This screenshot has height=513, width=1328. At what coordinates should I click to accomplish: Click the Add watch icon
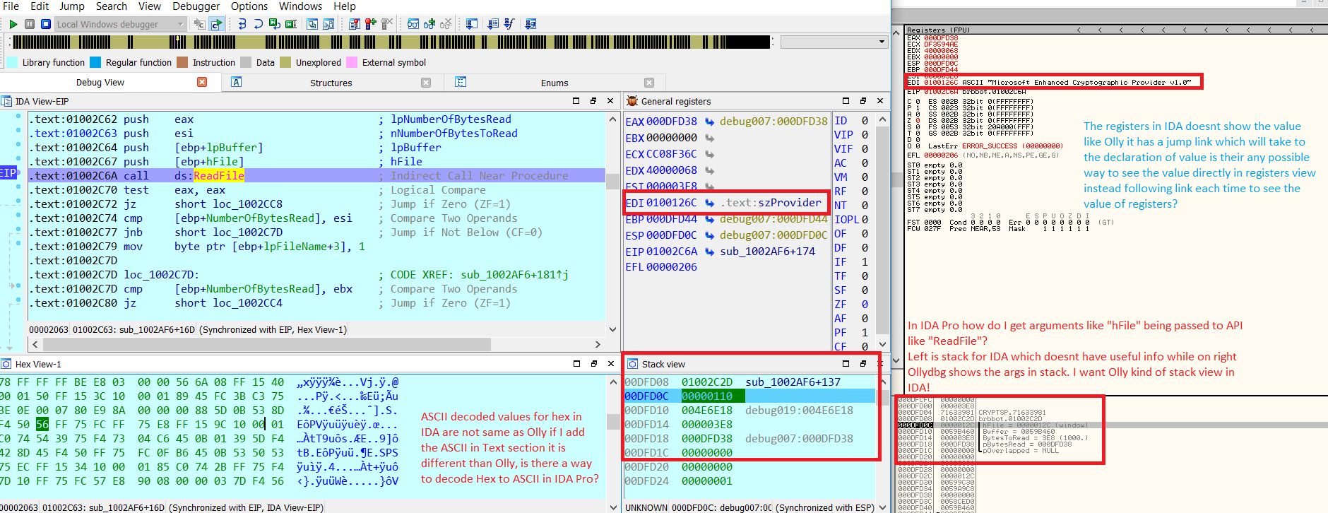[429, 24]
